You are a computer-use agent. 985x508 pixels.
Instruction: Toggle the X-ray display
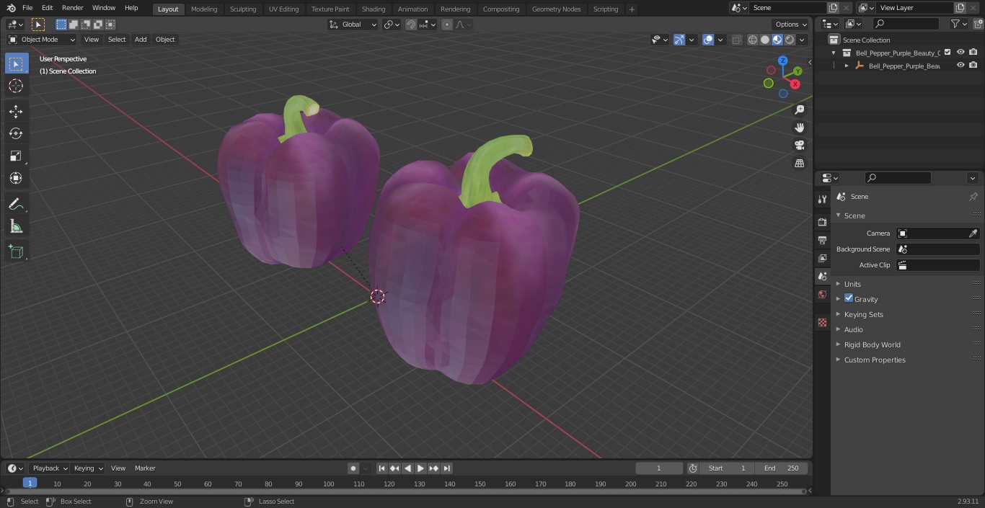click(x=736, y=40)
